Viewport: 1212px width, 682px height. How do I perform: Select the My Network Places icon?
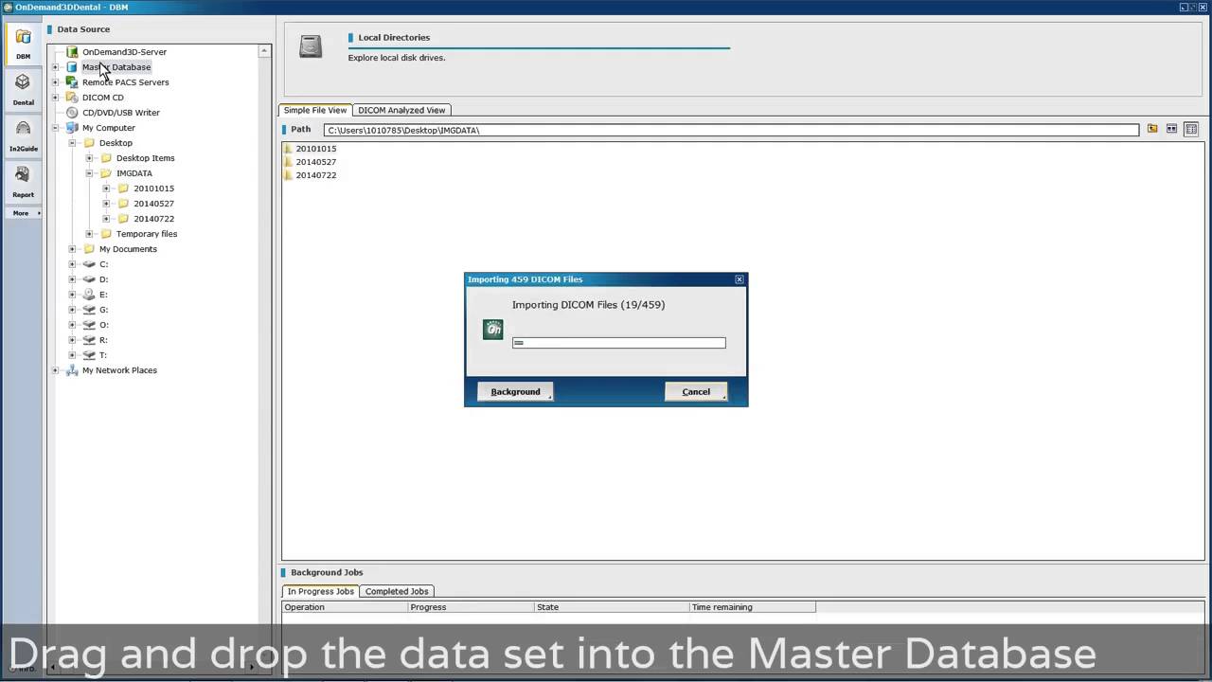coord(72,370)
